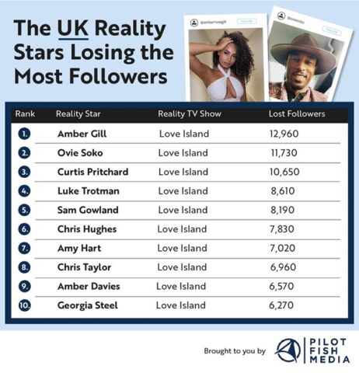This screenshot has width=359, height=373.
Task: Click the PILOT FISH MEDIA text
Action: (x=329, y=350)
